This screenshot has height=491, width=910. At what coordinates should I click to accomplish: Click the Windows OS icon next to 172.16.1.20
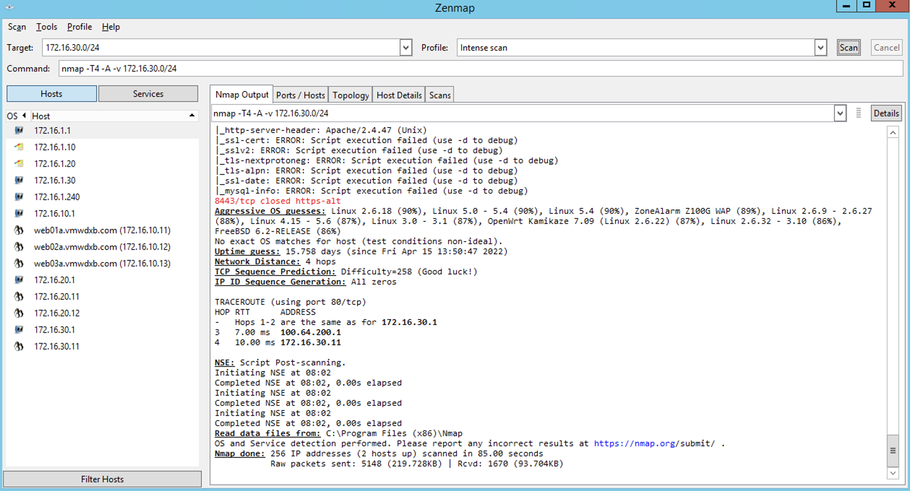click(x=19, y=164)
